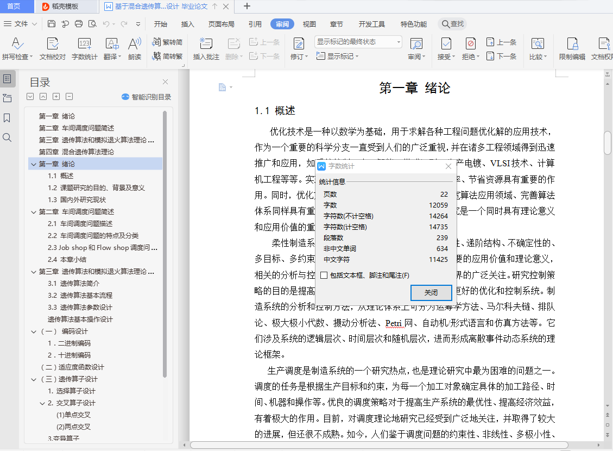
Task: Switch to the 开始 ribbon tab
Action: [160, 24]
